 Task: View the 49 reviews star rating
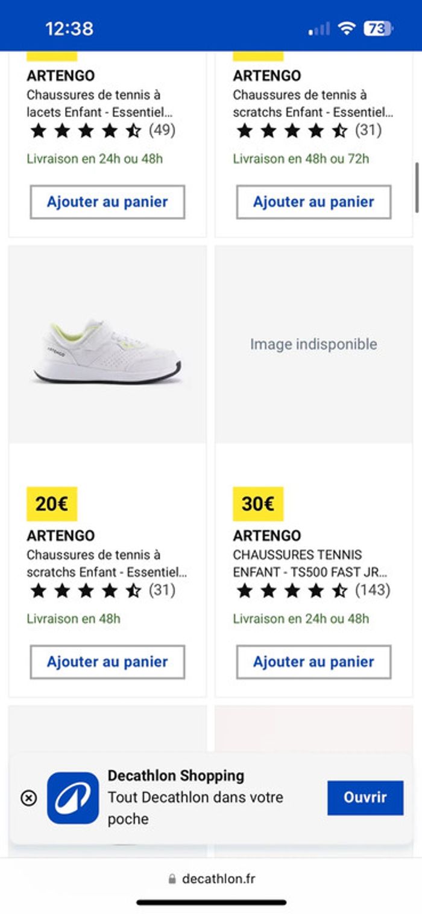(x=86, y=130)
